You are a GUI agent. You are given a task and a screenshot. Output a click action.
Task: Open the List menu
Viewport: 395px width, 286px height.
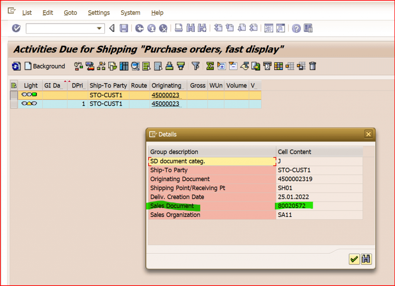(27, 13)
